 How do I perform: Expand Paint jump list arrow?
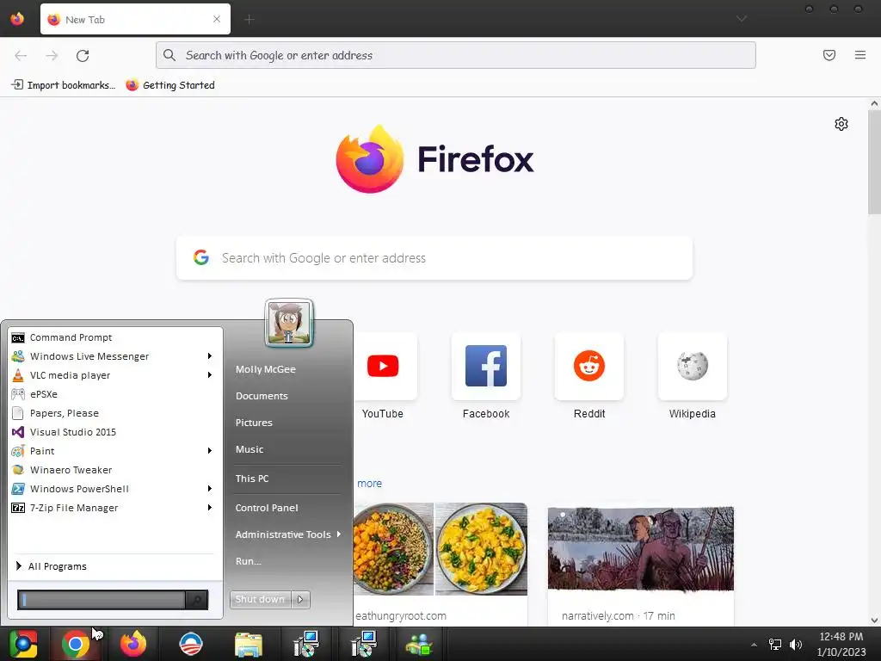coord(210,451)
